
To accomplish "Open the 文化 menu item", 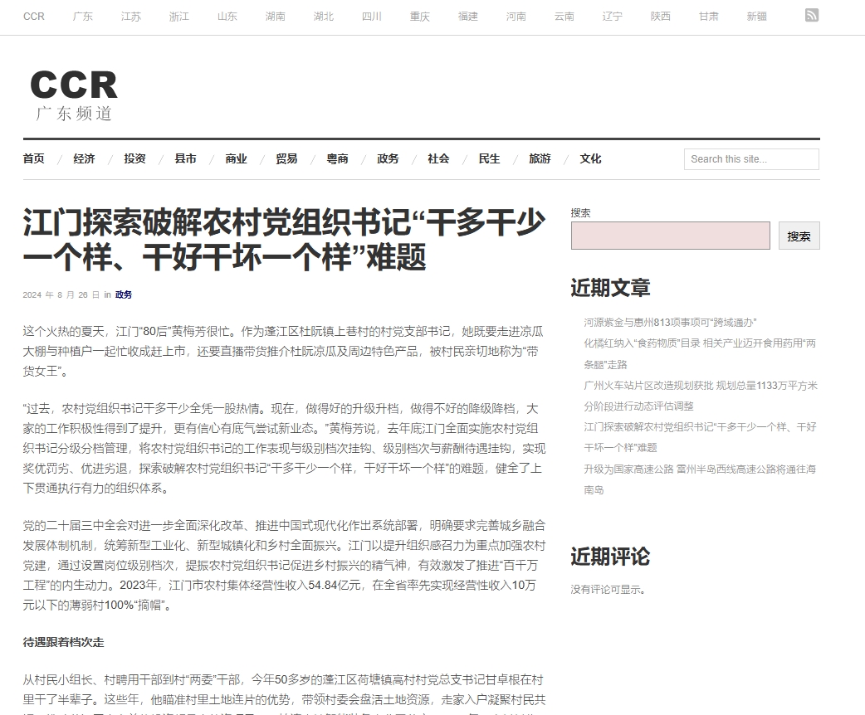I will tap(590, 158).
